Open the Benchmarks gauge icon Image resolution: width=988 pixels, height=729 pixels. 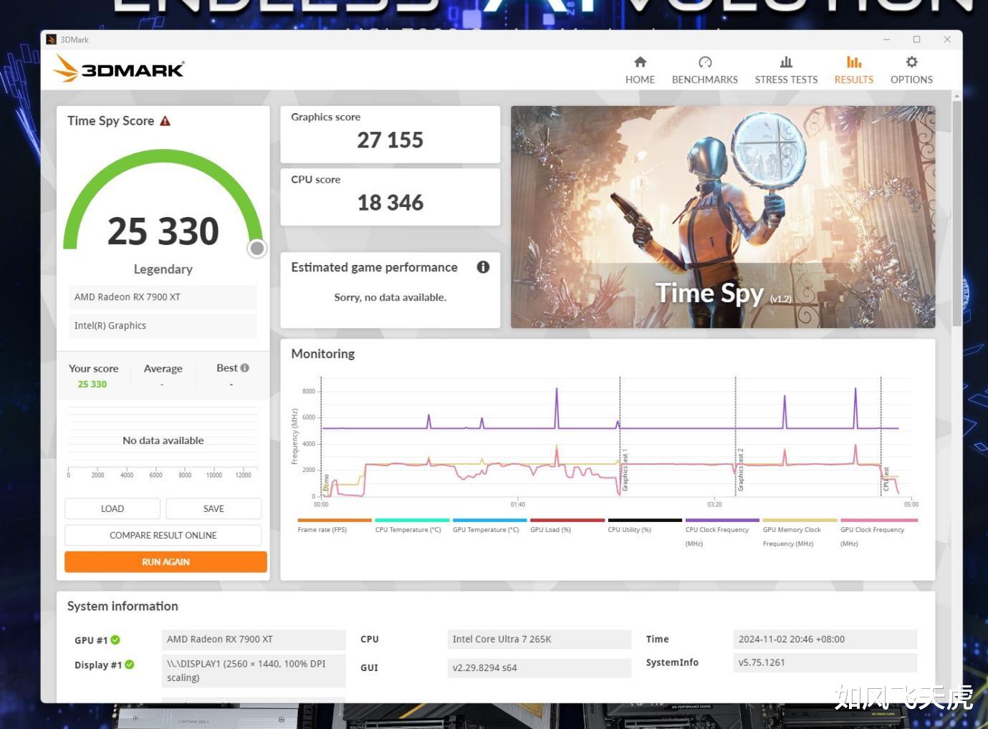pos(705,62)
